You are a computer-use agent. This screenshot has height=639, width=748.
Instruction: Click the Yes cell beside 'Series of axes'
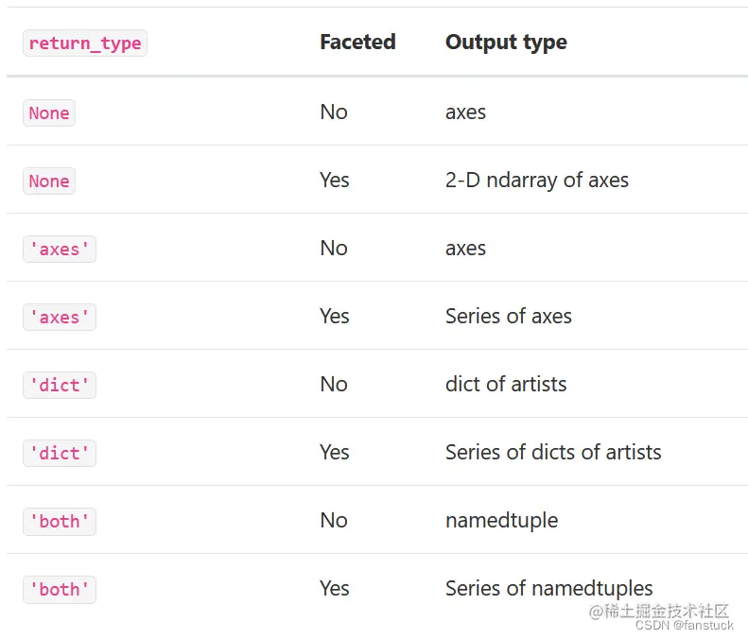(335, 317)
